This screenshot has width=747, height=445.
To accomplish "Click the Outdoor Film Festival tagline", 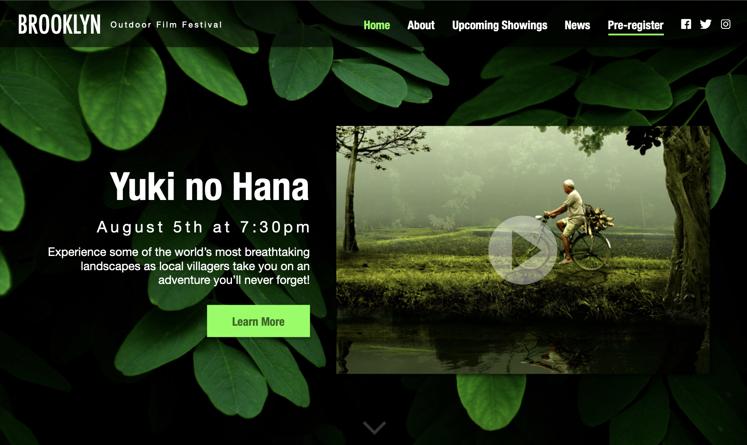I will pyautogui.click(x=166, y=25).
